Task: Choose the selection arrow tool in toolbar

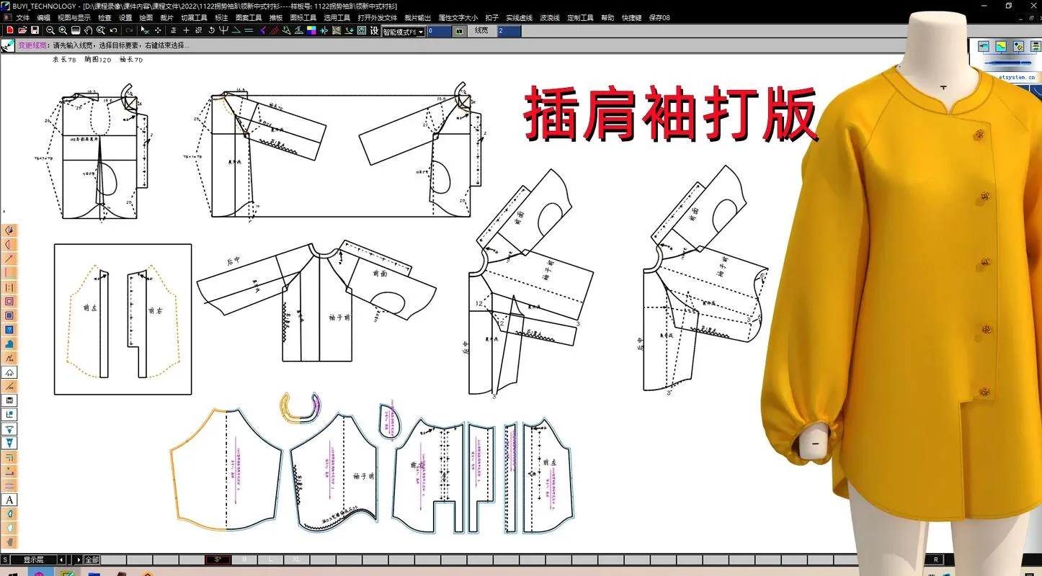Action: (x=145, y=30)
